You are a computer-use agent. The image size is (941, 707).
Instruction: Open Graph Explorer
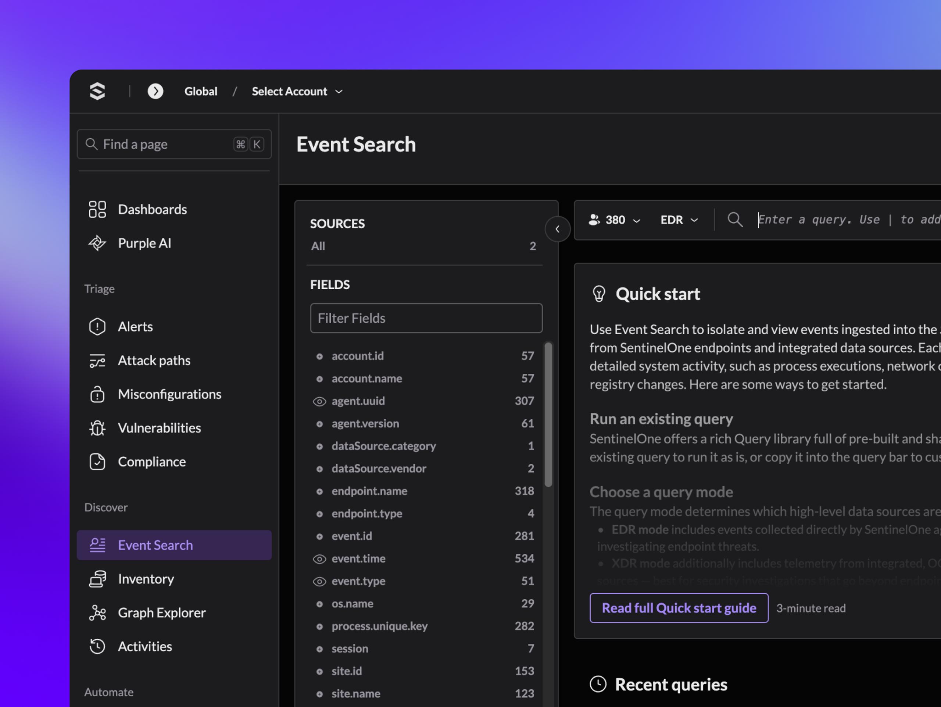(x=174, y=613)
